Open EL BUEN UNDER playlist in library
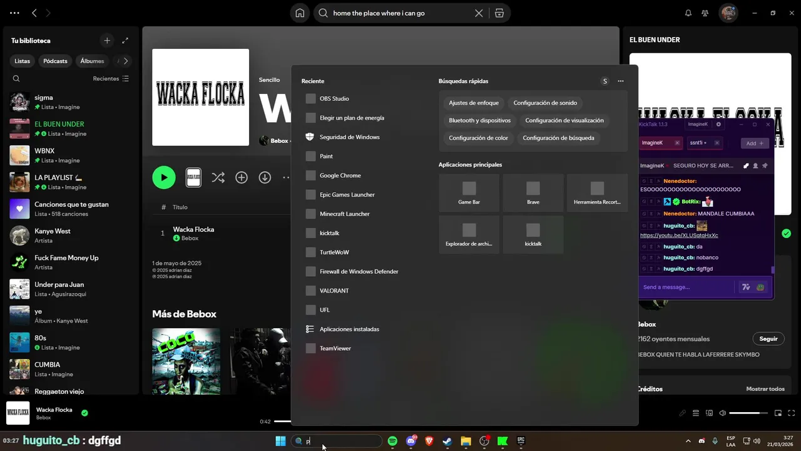801x451 pixels. tap(70, 128)
